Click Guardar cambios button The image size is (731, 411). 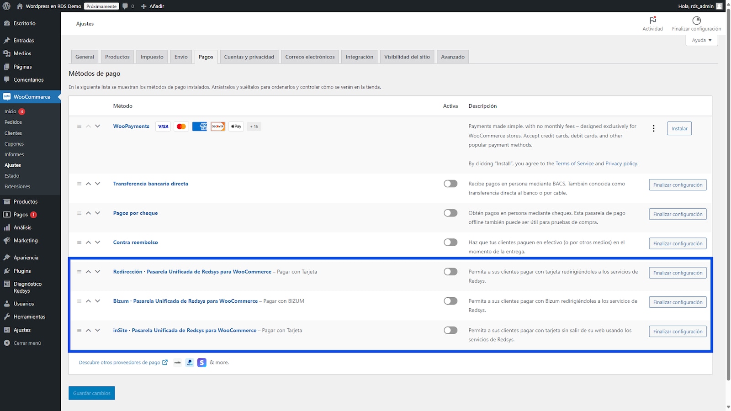pyautogui.click(x=92, y=393)
